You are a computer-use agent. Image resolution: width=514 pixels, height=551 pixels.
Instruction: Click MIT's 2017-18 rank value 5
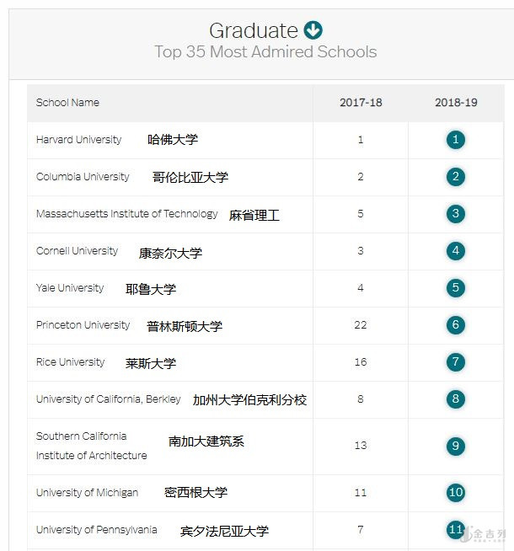click(x=361, y=214)
